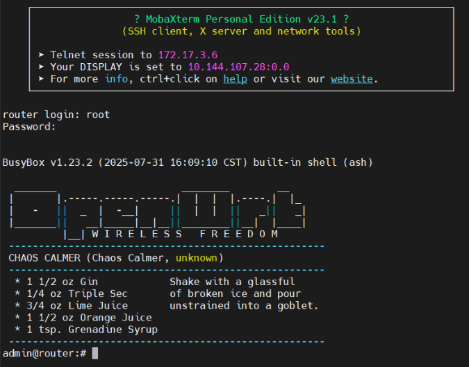This screenshot has width=469, height=367.
Task: Click the '1 1/2 oz Orange Juice' line
Action: pyautogui.click(x=83, y=318)
